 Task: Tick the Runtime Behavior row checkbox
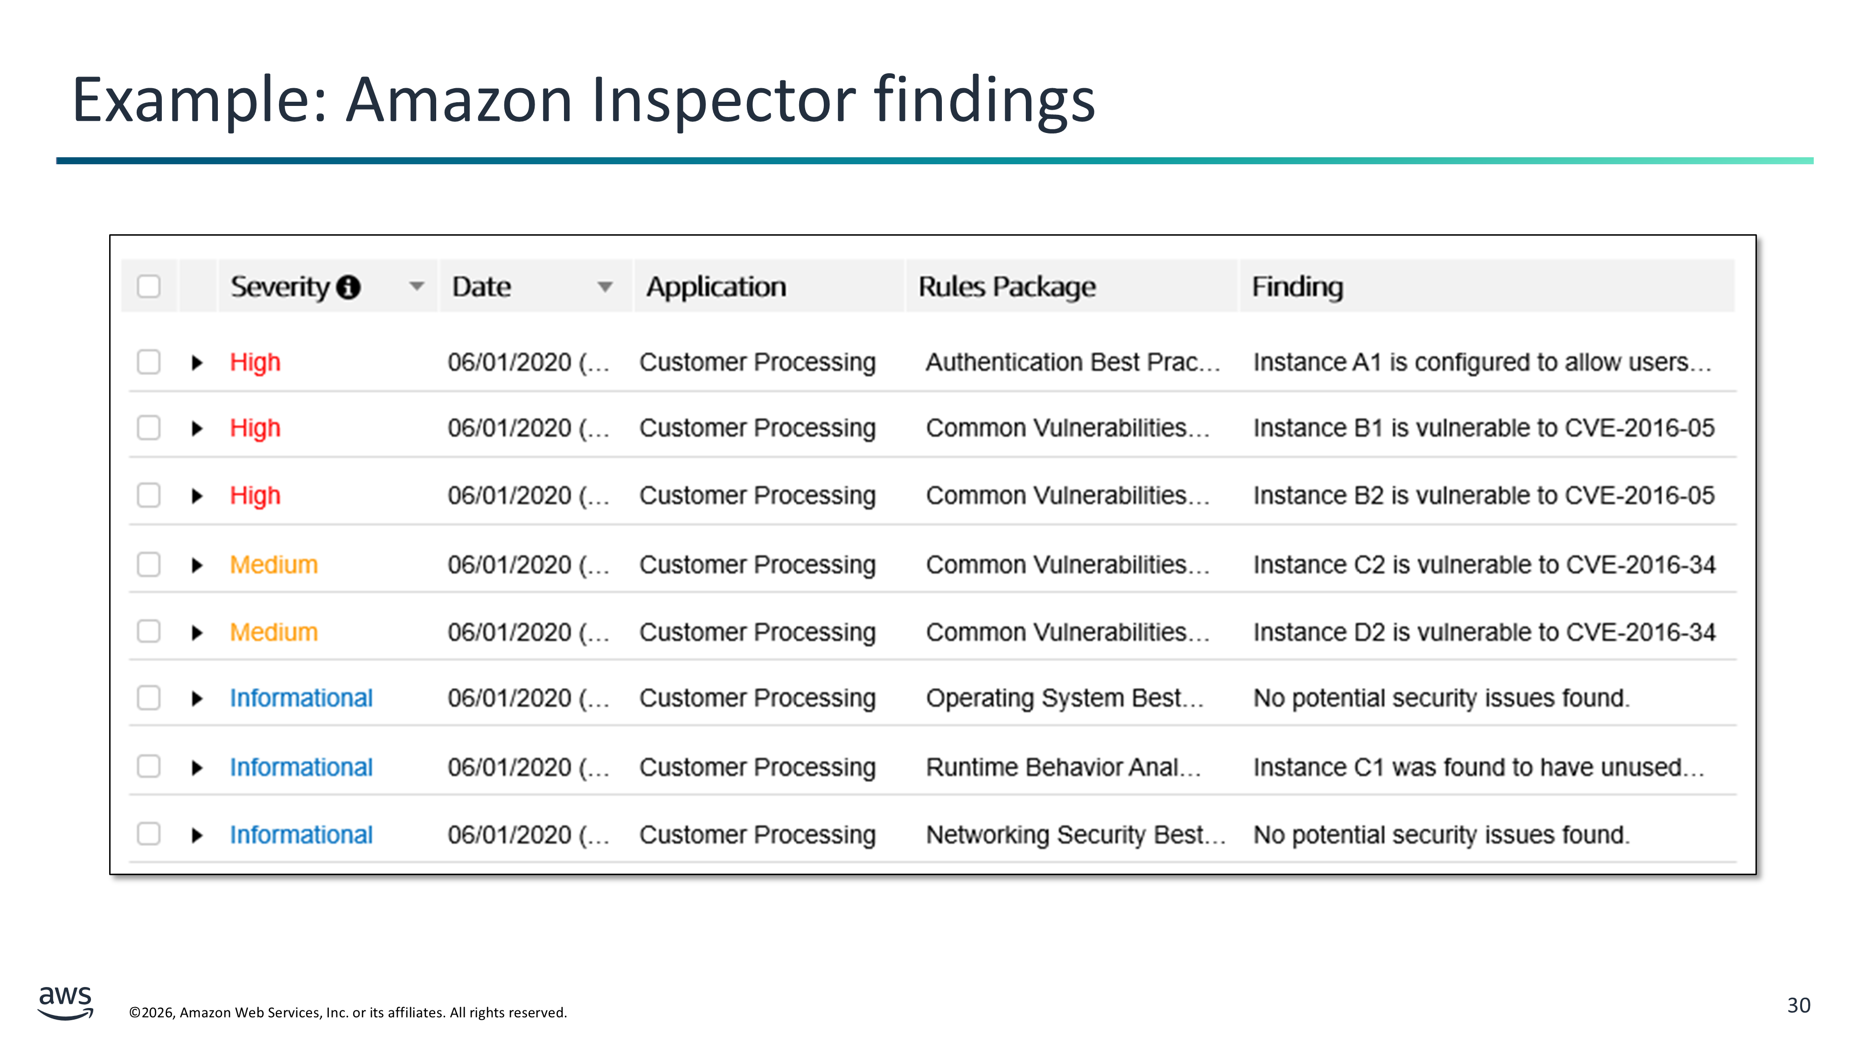coord(148,766)
